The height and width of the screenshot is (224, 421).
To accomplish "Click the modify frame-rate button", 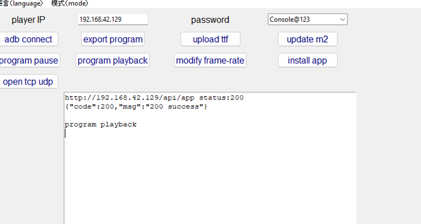I will [x=210, y=60].
